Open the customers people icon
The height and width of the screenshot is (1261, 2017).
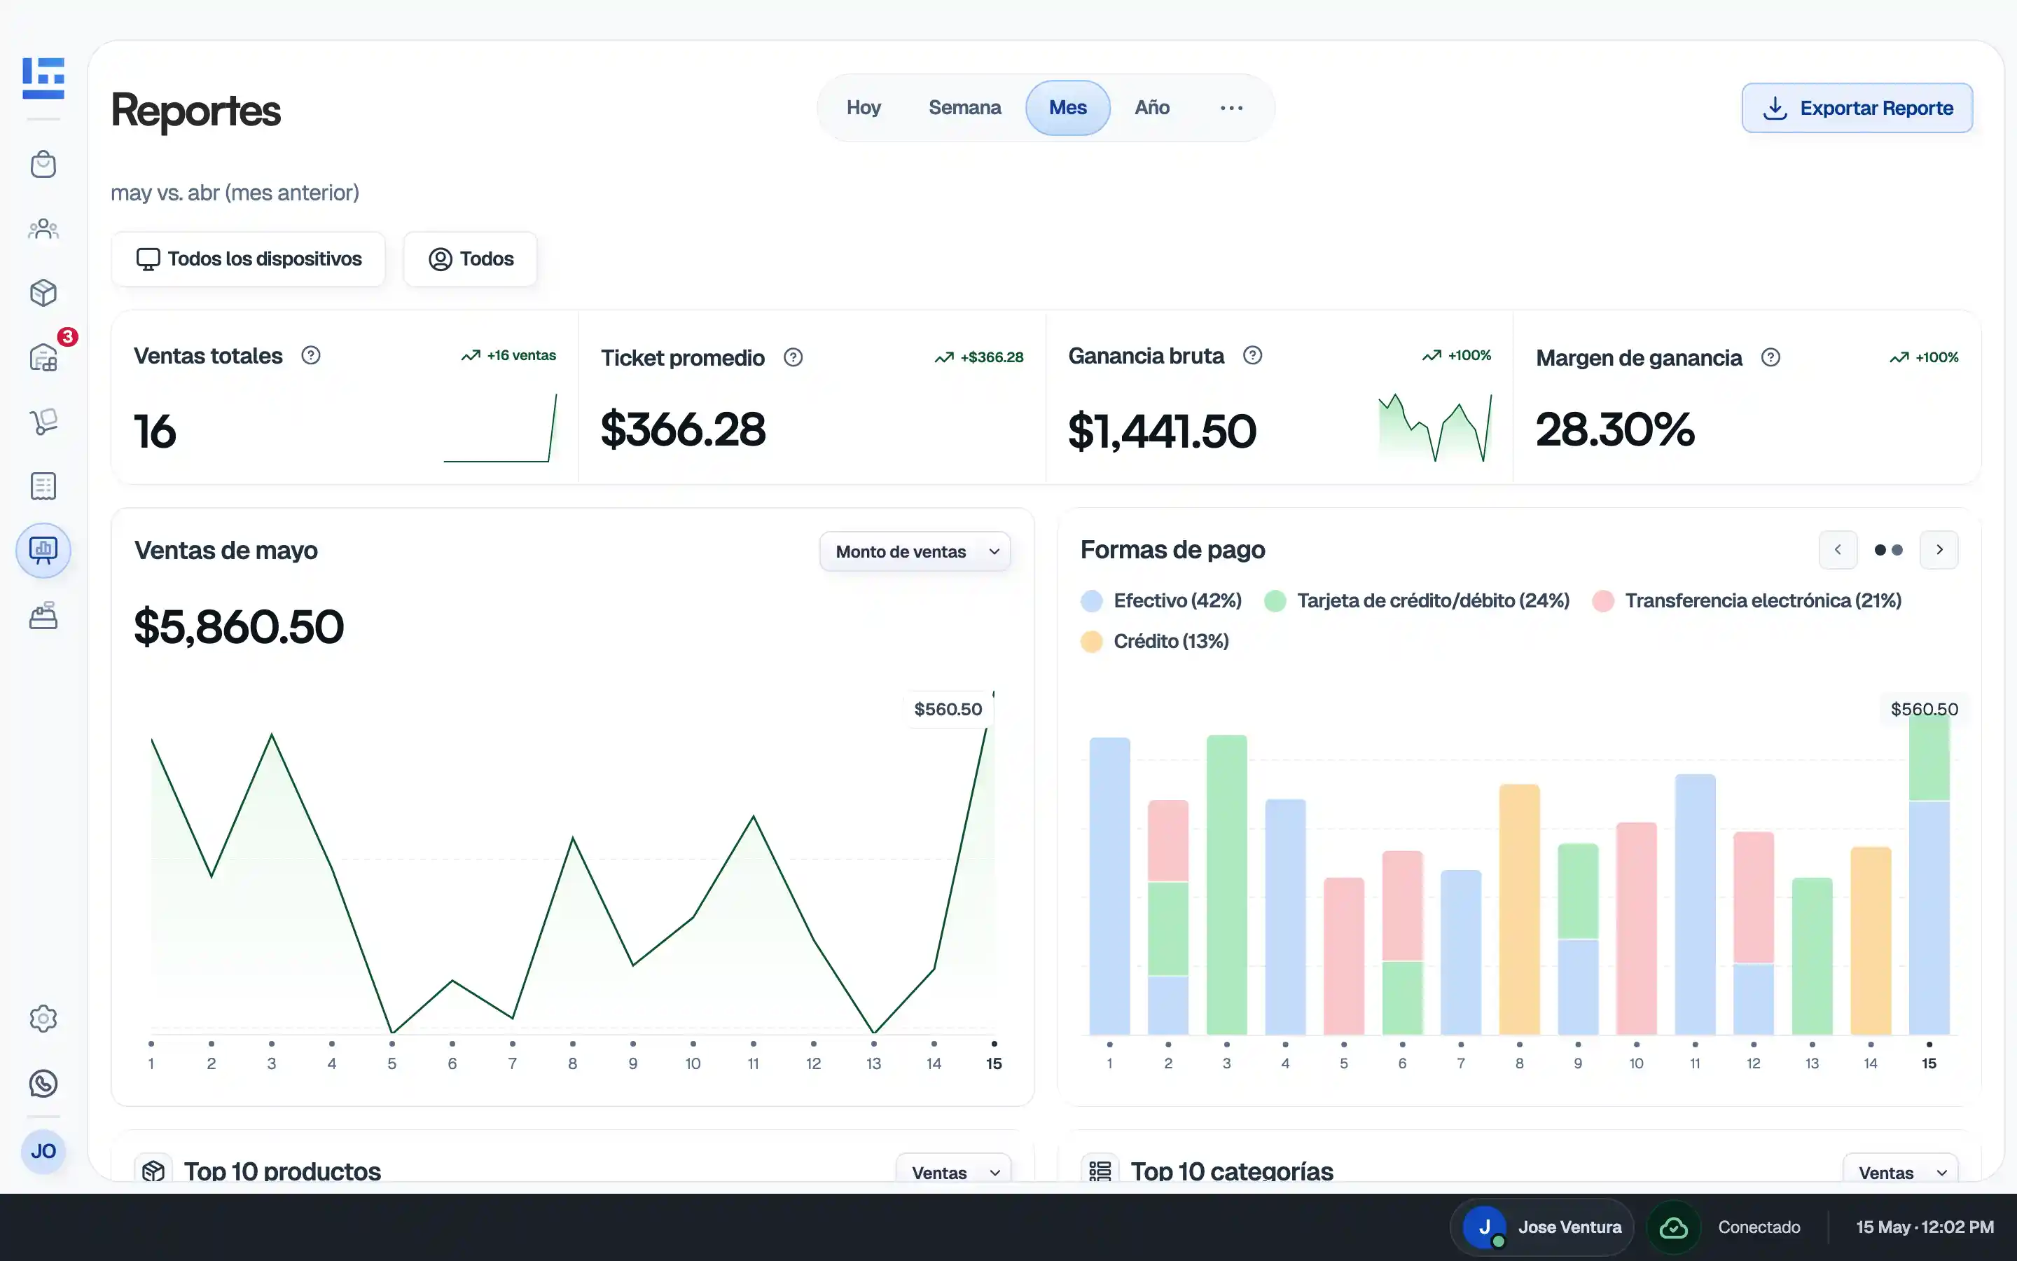point(43,228)
